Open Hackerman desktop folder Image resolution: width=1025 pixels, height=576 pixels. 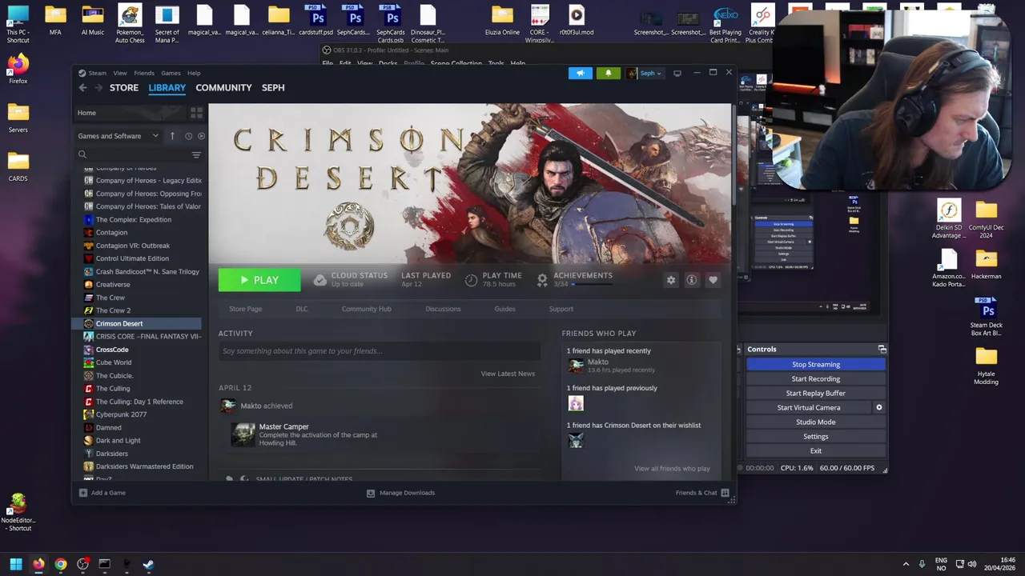986,264
